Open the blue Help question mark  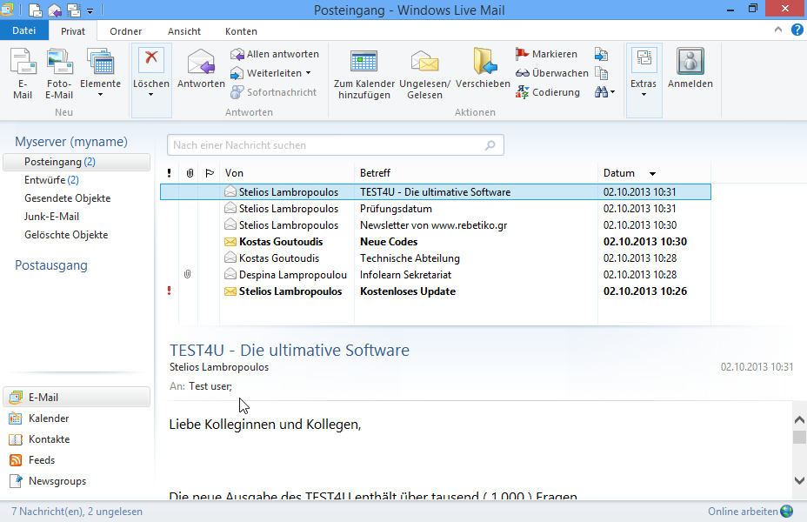point(797,30)
